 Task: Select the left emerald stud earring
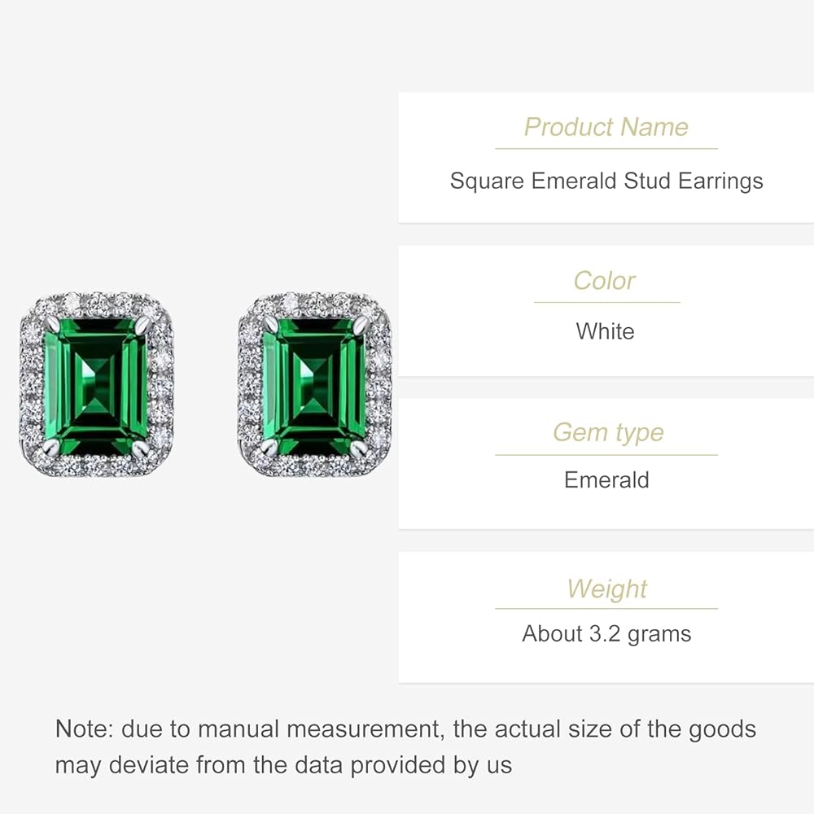[96, 384]
